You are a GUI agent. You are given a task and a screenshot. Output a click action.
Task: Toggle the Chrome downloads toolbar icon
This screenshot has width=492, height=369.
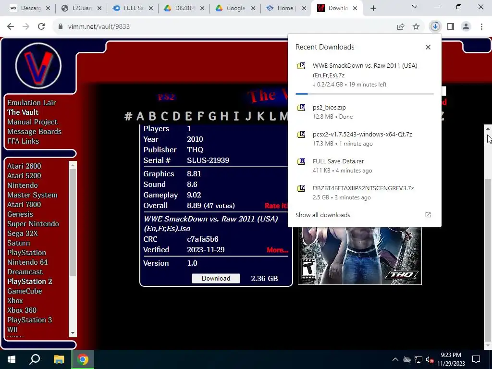(x=435, y=26)
